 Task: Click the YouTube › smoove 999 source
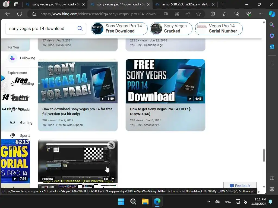145,125
